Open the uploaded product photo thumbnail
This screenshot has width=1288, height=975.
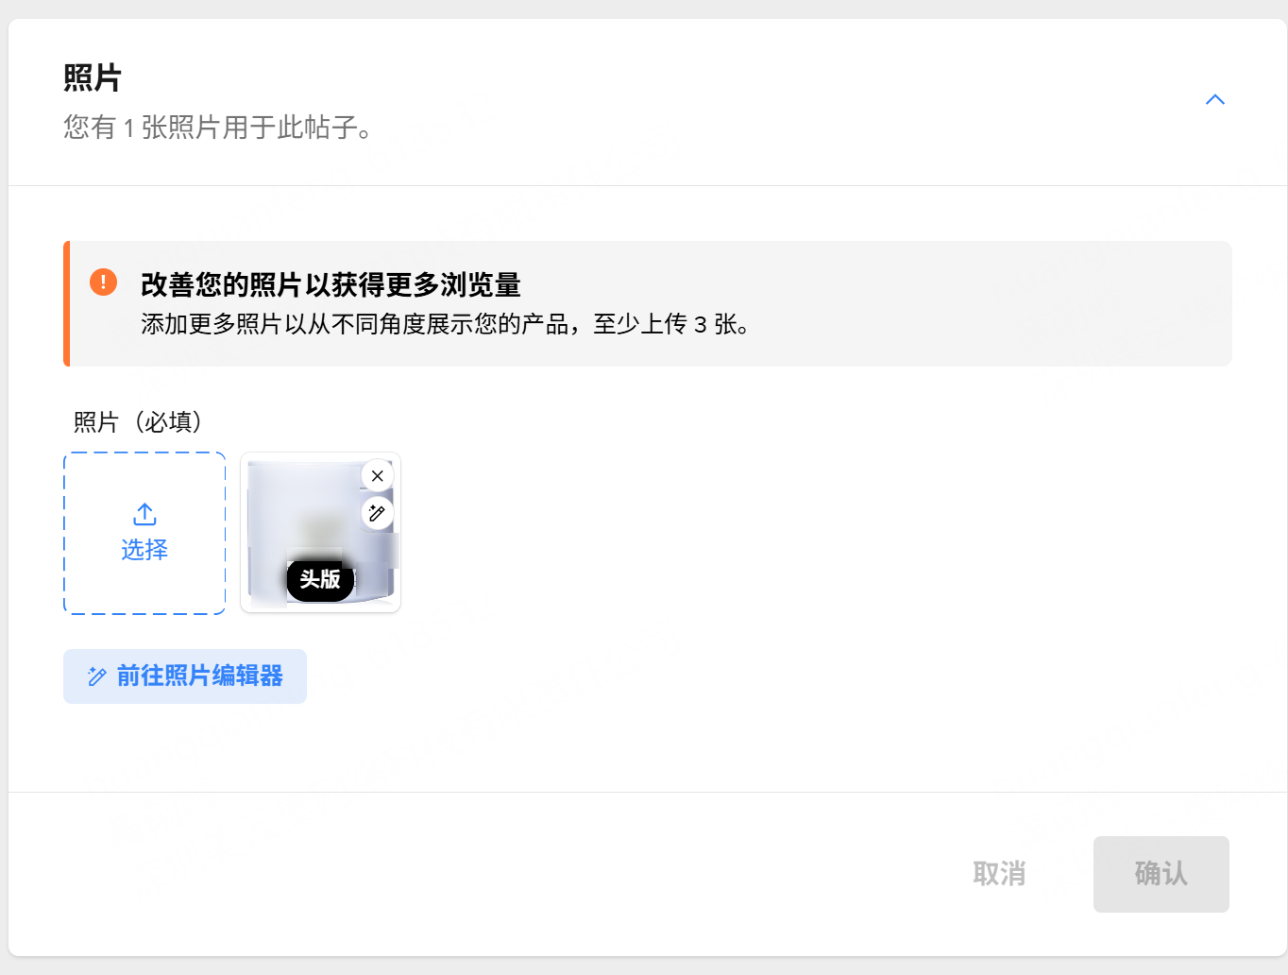(302, 520)
